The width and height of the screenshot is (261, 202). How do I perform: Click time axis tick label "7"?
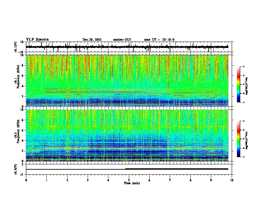tap(170, 180)
